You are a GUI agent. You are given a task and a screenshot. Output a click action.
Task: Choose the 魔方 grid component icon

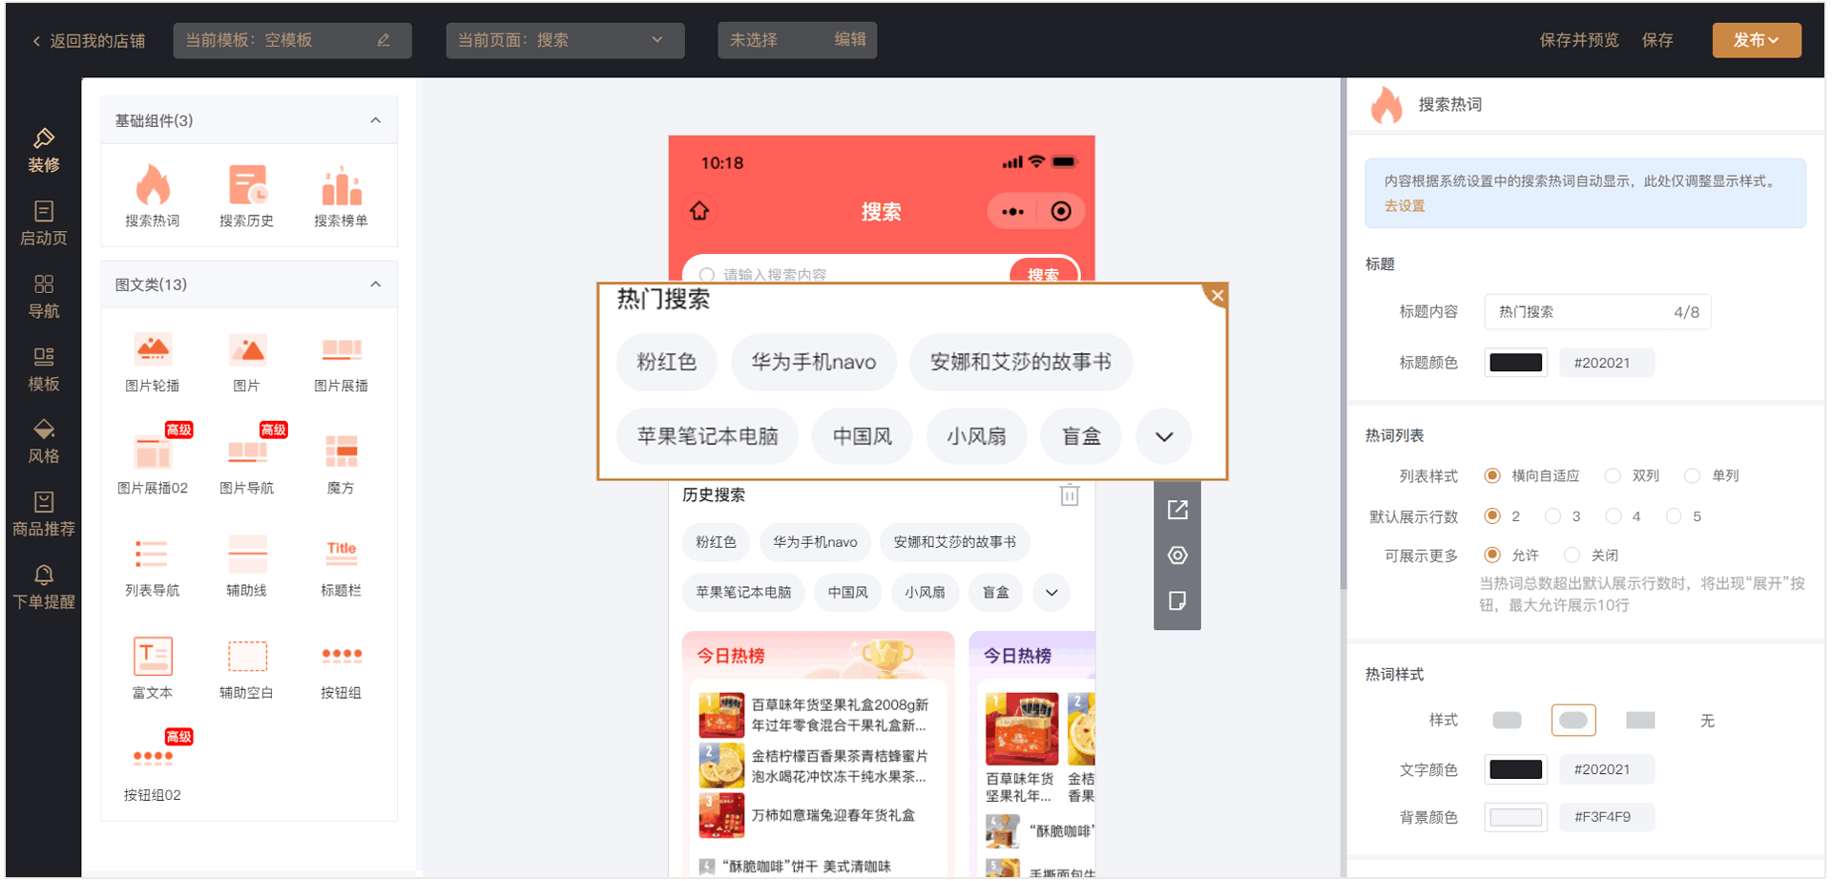click(x=341, y=452)
